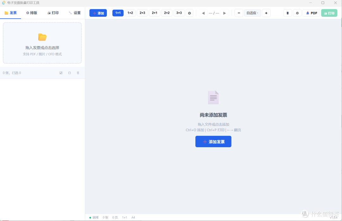Screen dimensions: 342x221
Task: Zoom out with the minus button
Action: coord(239,13)
